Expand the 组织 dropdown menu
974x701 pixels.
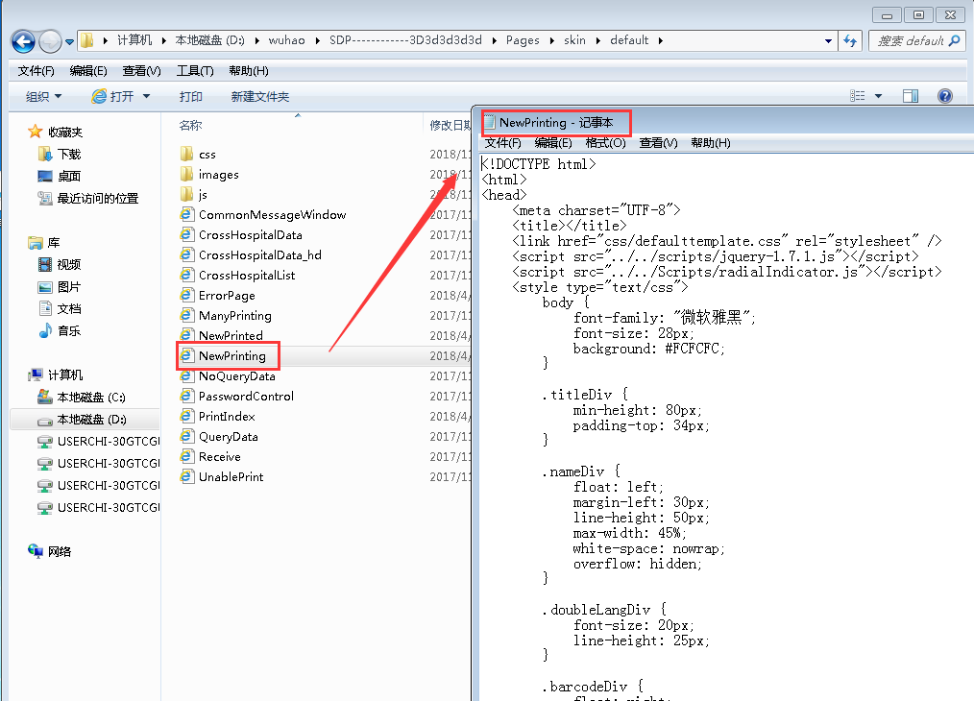point(43,96)
